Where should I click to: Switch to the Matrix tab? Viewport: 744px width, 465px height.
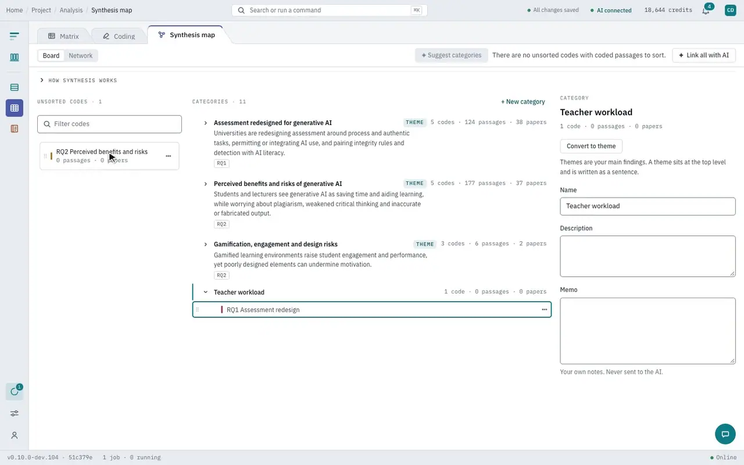[x=63, y=36]
